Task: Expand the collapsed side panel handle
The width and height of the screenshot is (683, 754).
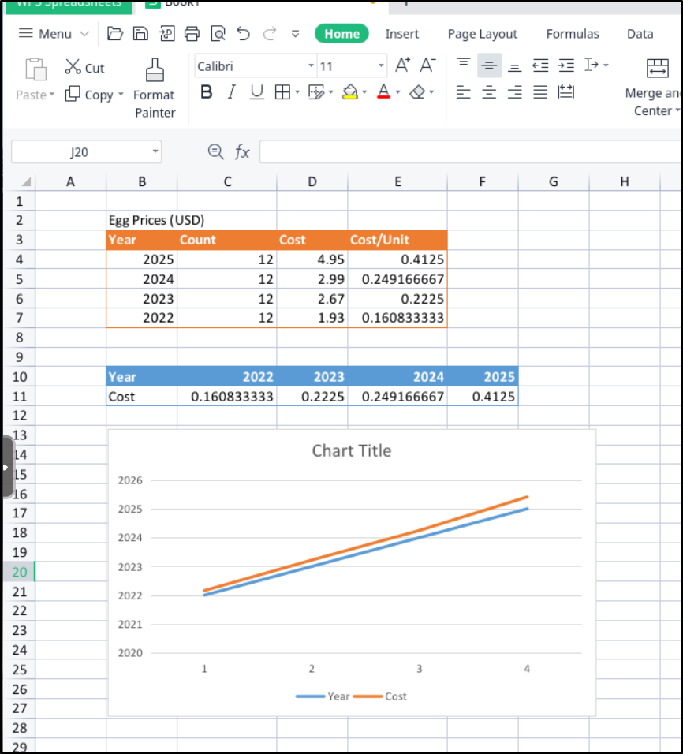Action: point(7,467)
